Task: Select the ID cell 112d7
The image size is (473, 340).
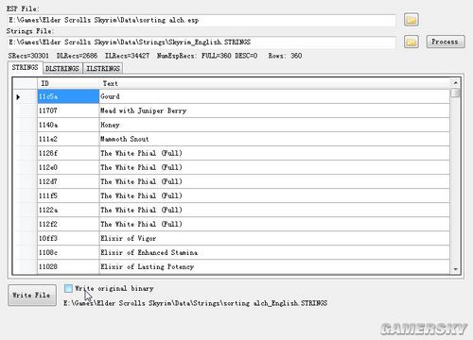Action: (x=68, y=181)
